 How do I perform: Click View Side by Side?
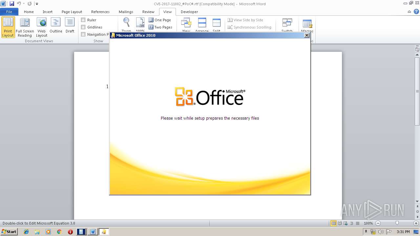coord(245,20)
